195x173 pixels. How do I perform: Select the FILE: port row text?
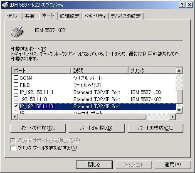[x=25, y=85]
